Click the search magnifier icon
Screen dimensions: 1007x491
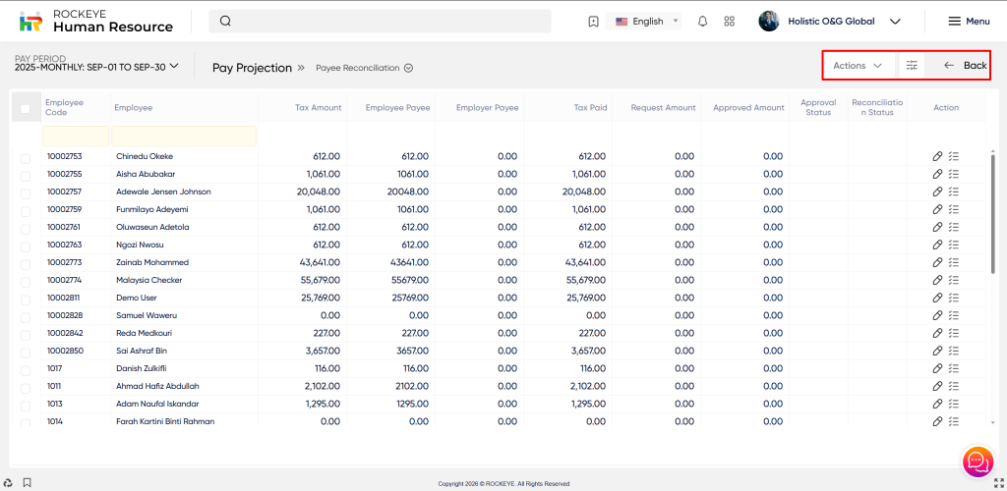coord(225,22)
